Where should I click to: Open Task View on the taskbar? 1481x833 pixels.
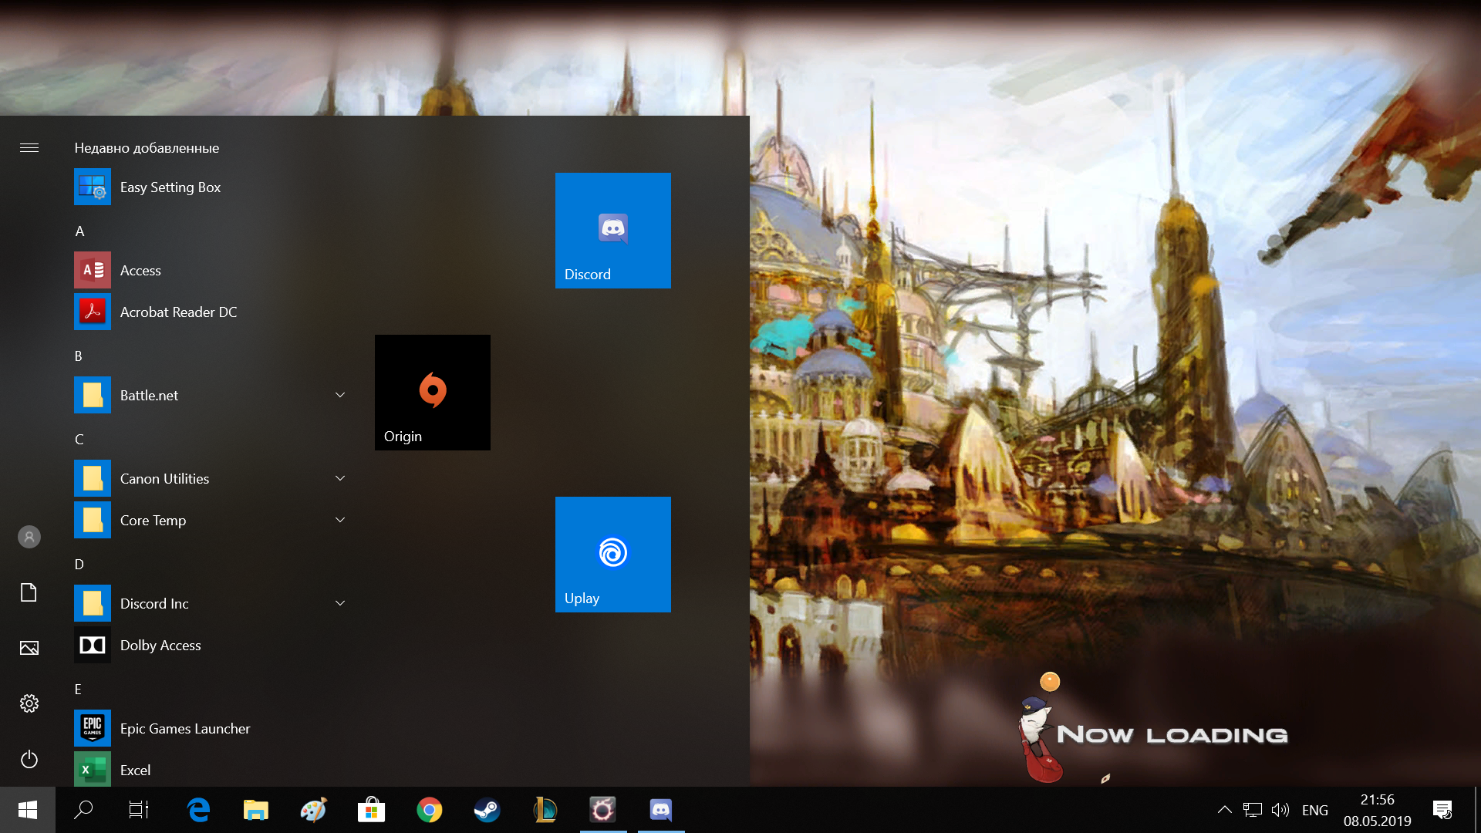(139, 810)
